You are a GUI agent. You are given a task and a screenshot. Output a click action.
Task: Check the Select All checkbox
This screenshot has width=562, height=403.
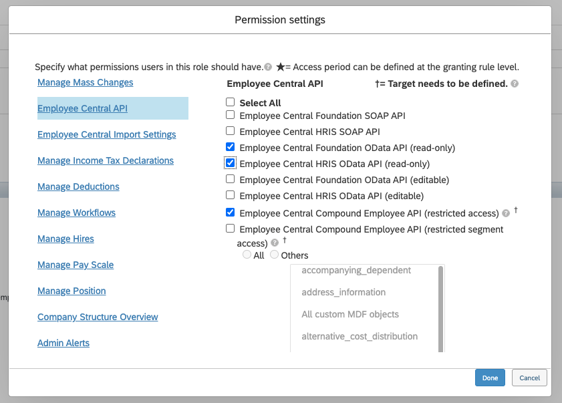pos(231,102)
